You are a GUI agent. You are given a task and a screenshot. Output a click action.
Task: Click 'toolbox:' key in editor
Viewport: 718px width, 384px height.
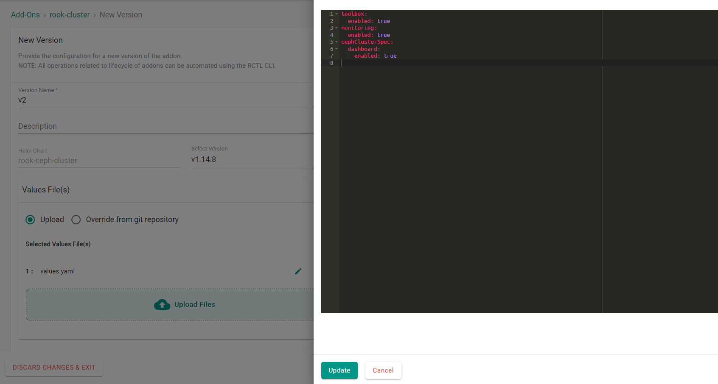354,14
